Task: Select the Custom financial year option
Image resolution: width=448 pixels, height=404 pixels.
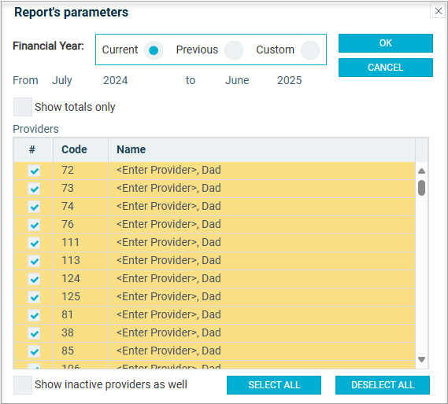Action: [310, 50]
